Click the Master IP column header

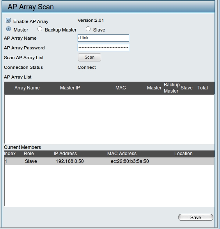coord(70,88)
